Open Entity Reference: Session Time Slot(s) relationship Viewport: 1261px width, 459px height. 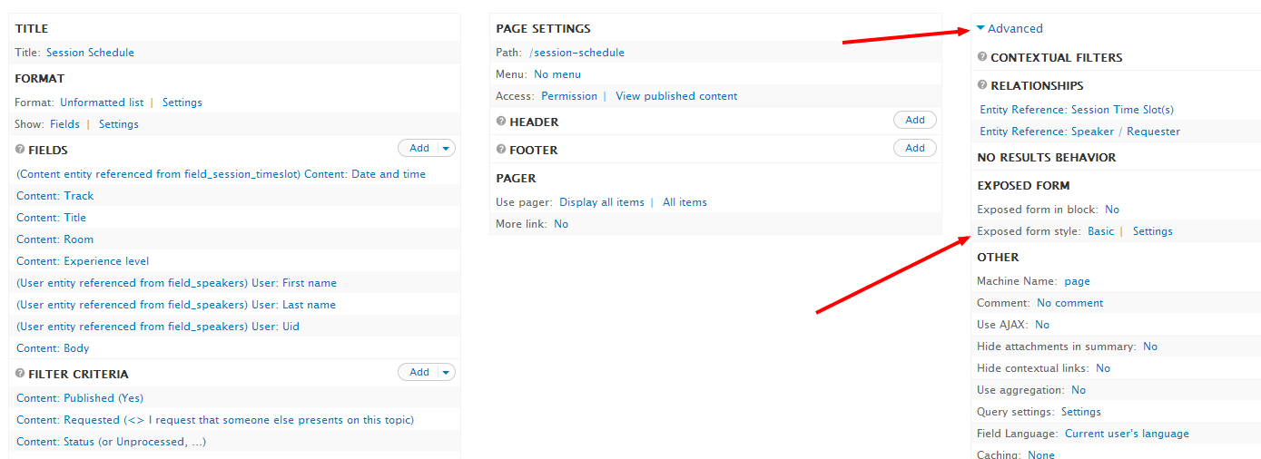1077,110
